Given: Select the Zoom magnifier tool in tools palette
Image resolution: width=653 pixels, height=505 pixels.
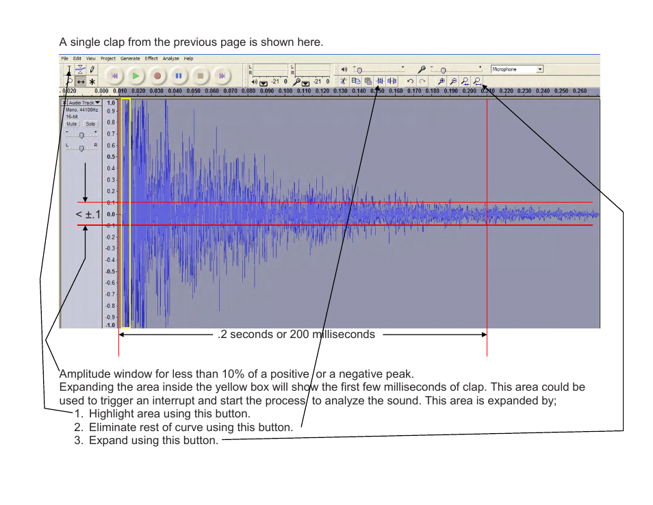Looking at the screenshot, I should [x=69, y=81].
